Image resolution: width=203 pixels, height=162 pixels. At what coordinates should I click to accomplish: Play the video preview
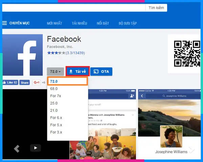(x=36, y=148)
